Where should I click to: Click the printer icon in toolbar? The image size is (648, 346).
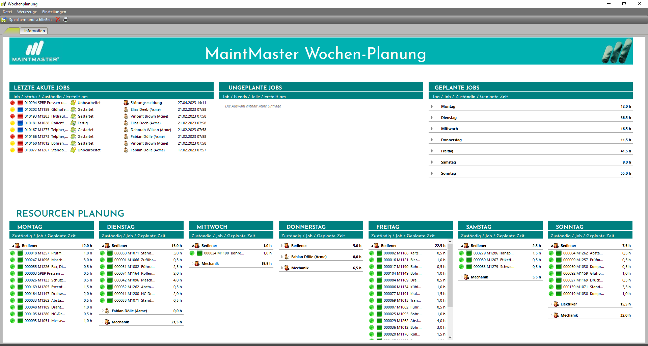[x=66, y=20]
